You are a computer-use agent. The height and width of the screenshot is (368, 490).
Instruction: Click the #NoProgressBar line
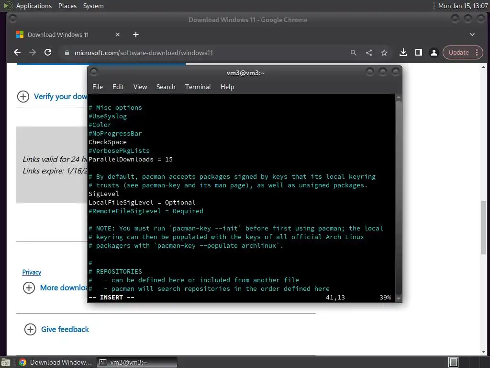115,134
